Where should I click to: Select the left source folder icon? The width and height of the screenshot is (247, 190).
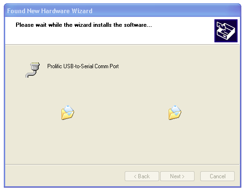pyautogui.click(x=68, y=113)
